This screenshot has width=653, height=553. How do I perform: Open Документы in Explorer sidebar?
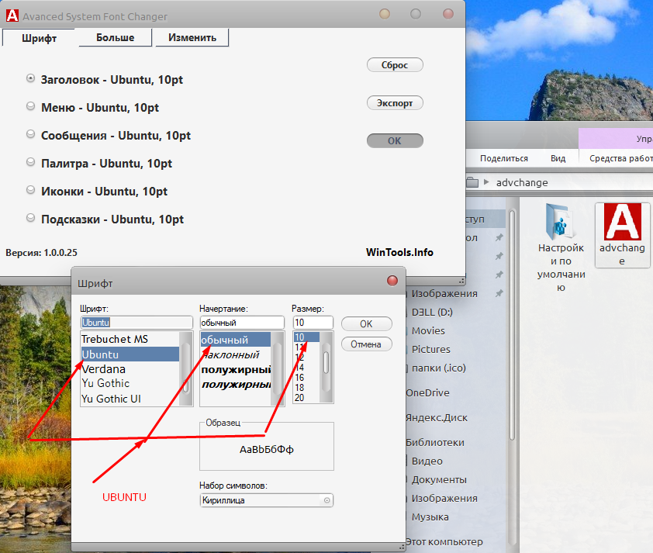click(439, 480)
